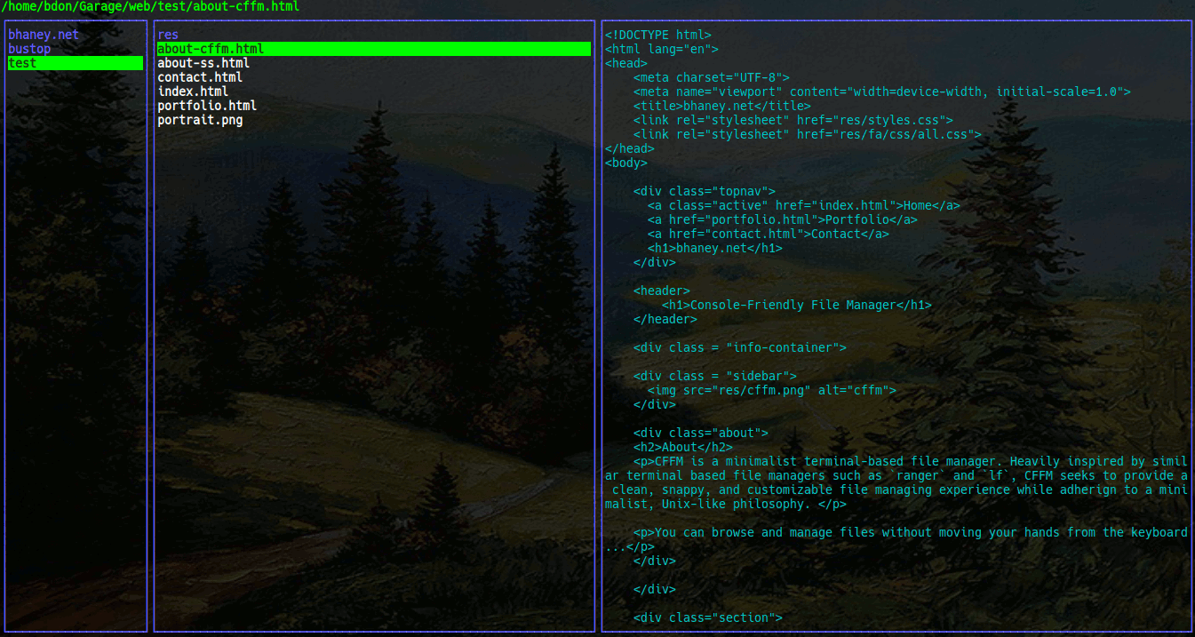Open the res folder in middle pane
1195x637 pixels.
168,35
